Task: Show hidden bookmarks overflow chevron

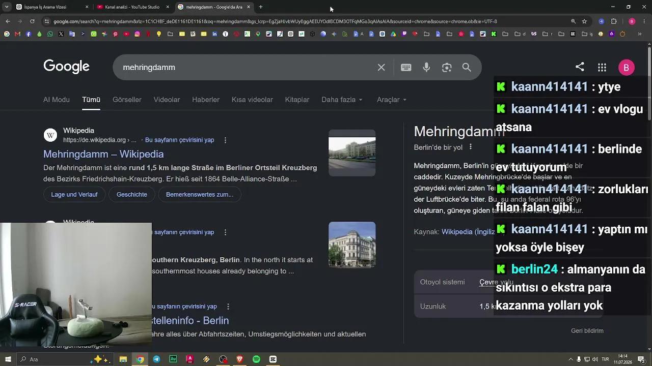Action: (x=640, y=34)
